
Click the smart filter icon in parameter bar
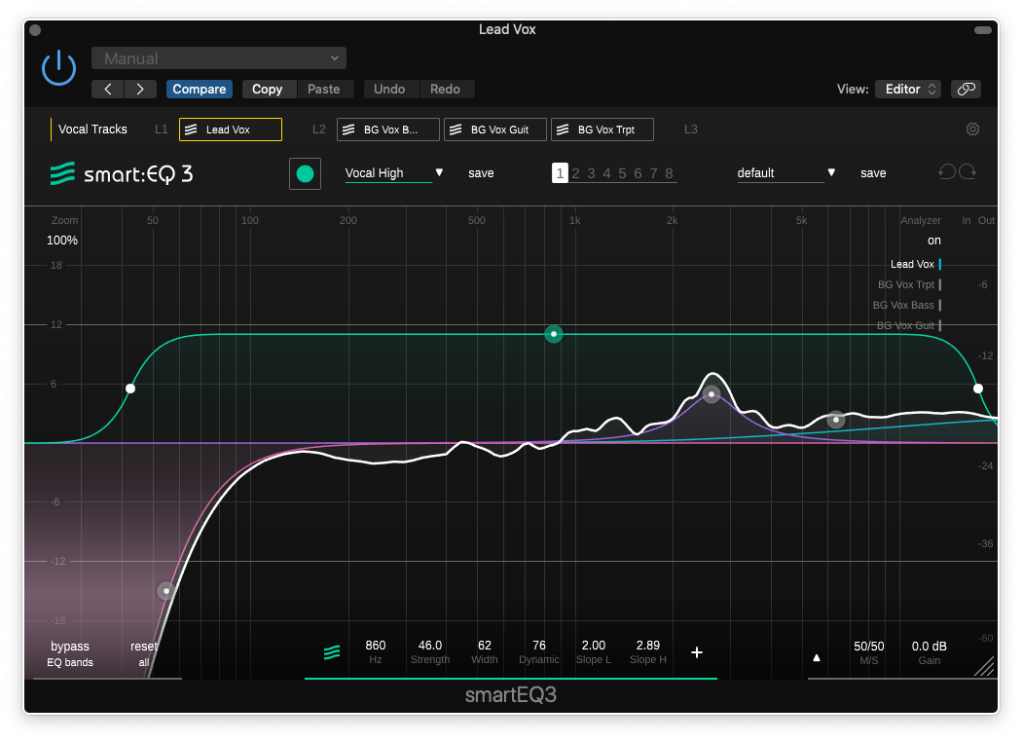coord(332,652)
